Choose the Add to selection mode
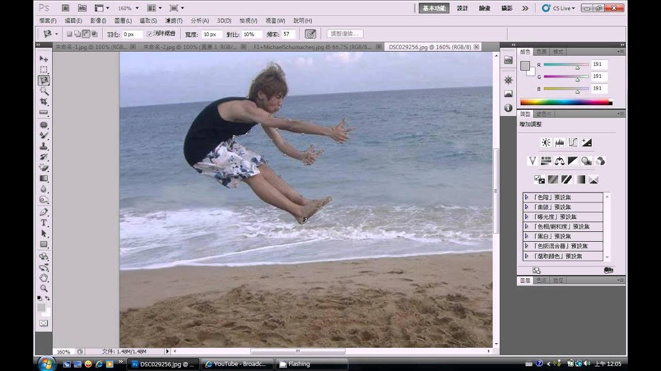661x371 pixels. pyautogui.click(x=77, y=34)
